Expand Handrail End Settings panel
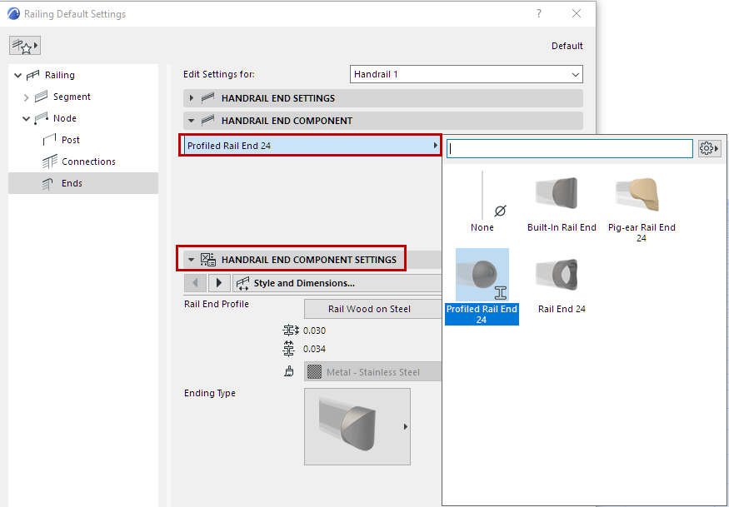This screenshot has width=729, height=507. pyautogui.click(x=191, y=98)
